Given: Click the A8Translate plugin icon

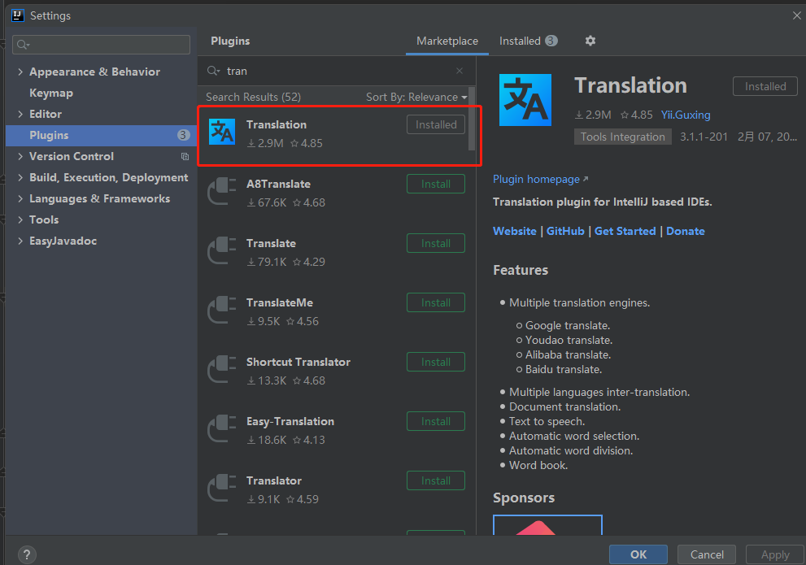Looking at the screenshot, I should [x=222, y=191].
